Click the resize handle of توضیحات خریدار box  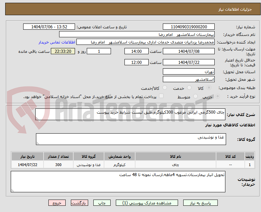point(12,190)
